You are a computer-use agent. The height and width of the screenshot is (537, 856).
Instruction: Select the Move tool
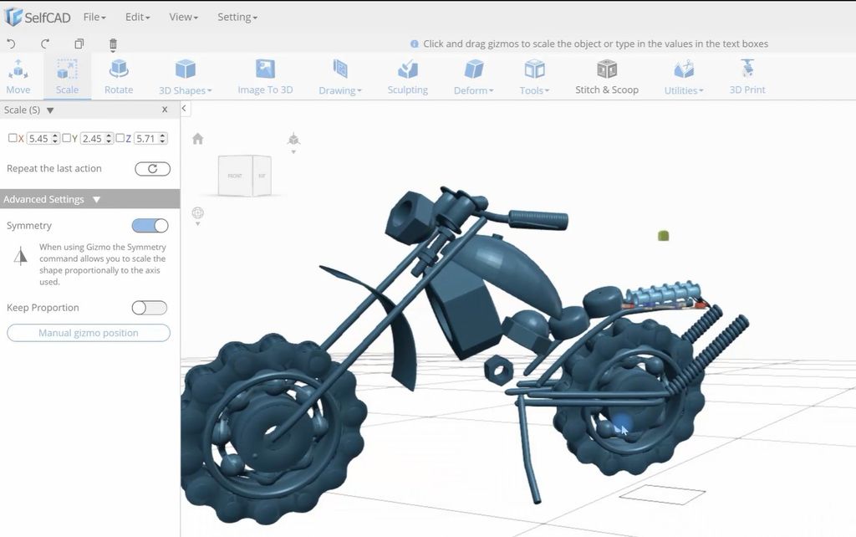[x=18, y=77]
